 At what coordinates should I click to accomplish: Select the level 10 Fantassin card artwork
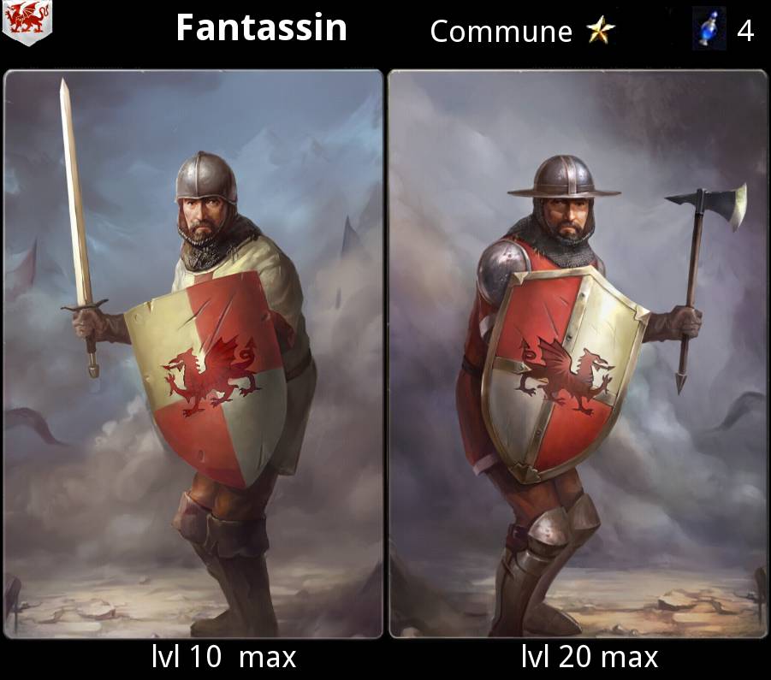193,354
